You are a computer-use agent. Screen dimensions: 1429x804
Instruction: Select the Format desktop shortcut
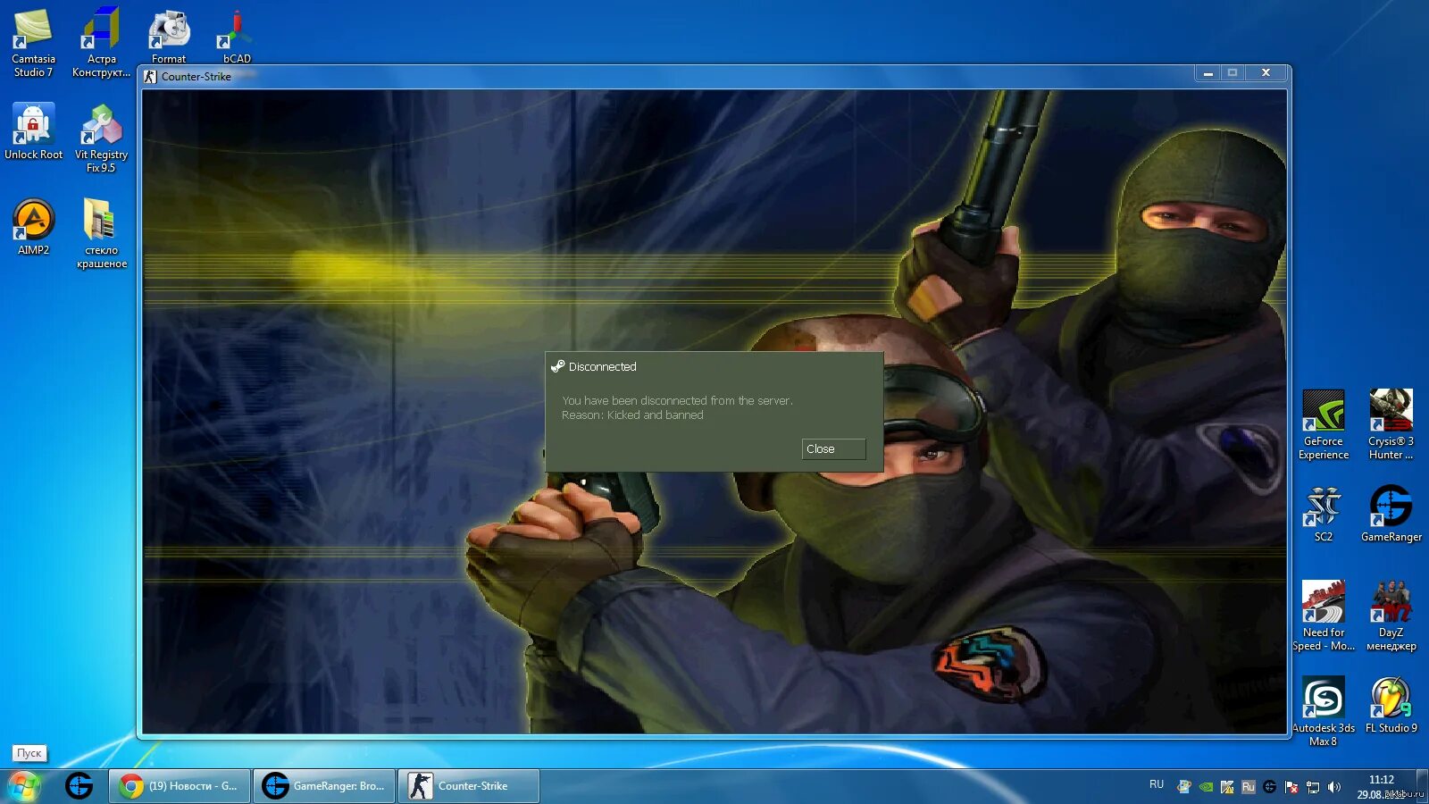pyautogui.click(x=169, y=37)
